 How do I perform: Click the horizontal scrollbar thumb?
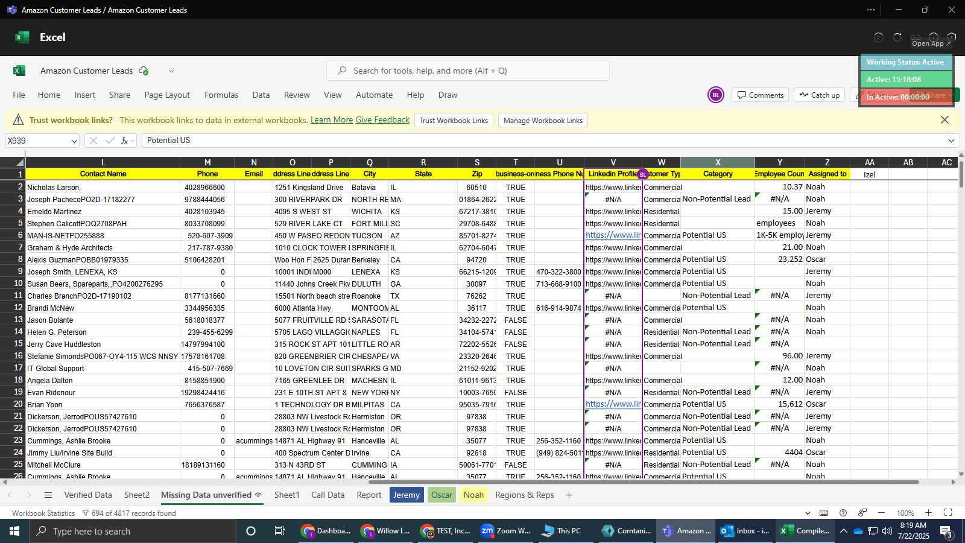click(644, 482)
